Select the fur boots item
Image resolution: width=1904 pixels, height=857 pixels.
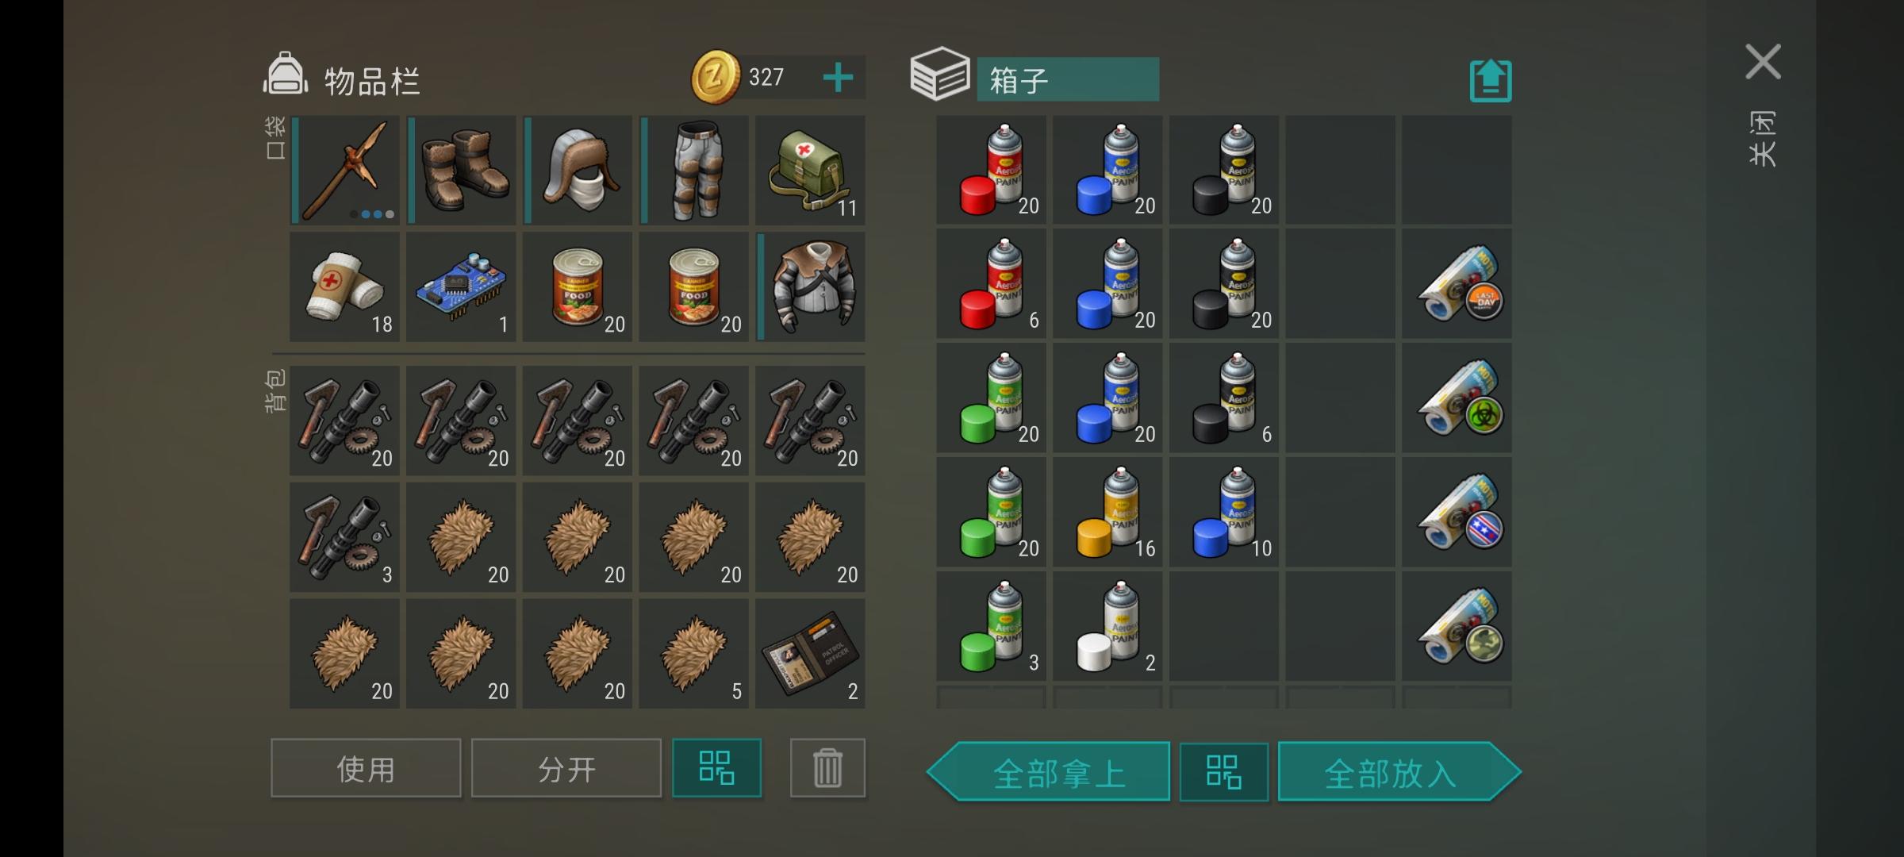[x=461, y=170]
